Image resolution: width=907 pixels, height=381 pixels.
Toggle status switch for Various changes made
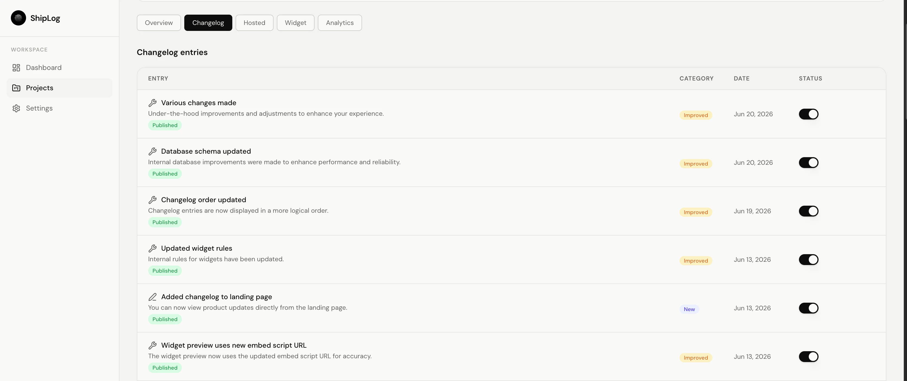coord(808,114)
